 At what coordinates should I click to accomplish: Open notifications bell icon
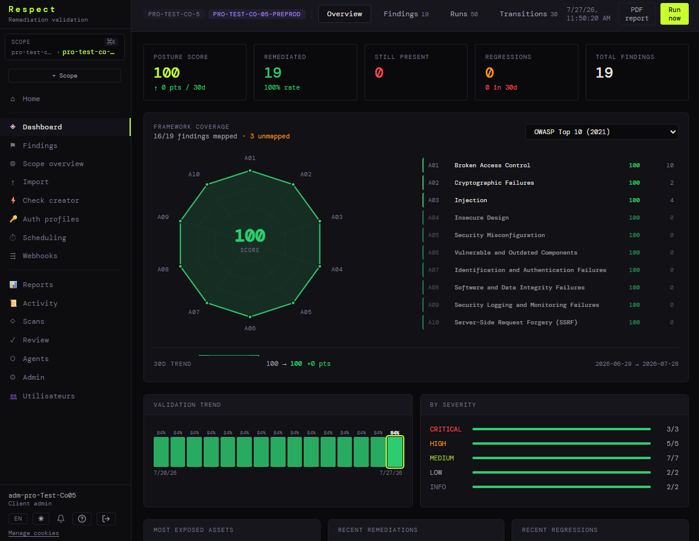[61, 519]
